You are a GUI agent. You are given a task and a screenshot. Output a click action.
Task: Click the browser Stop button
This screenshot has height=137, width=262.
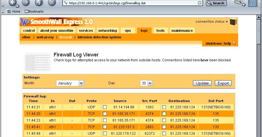tap(52, 3)
